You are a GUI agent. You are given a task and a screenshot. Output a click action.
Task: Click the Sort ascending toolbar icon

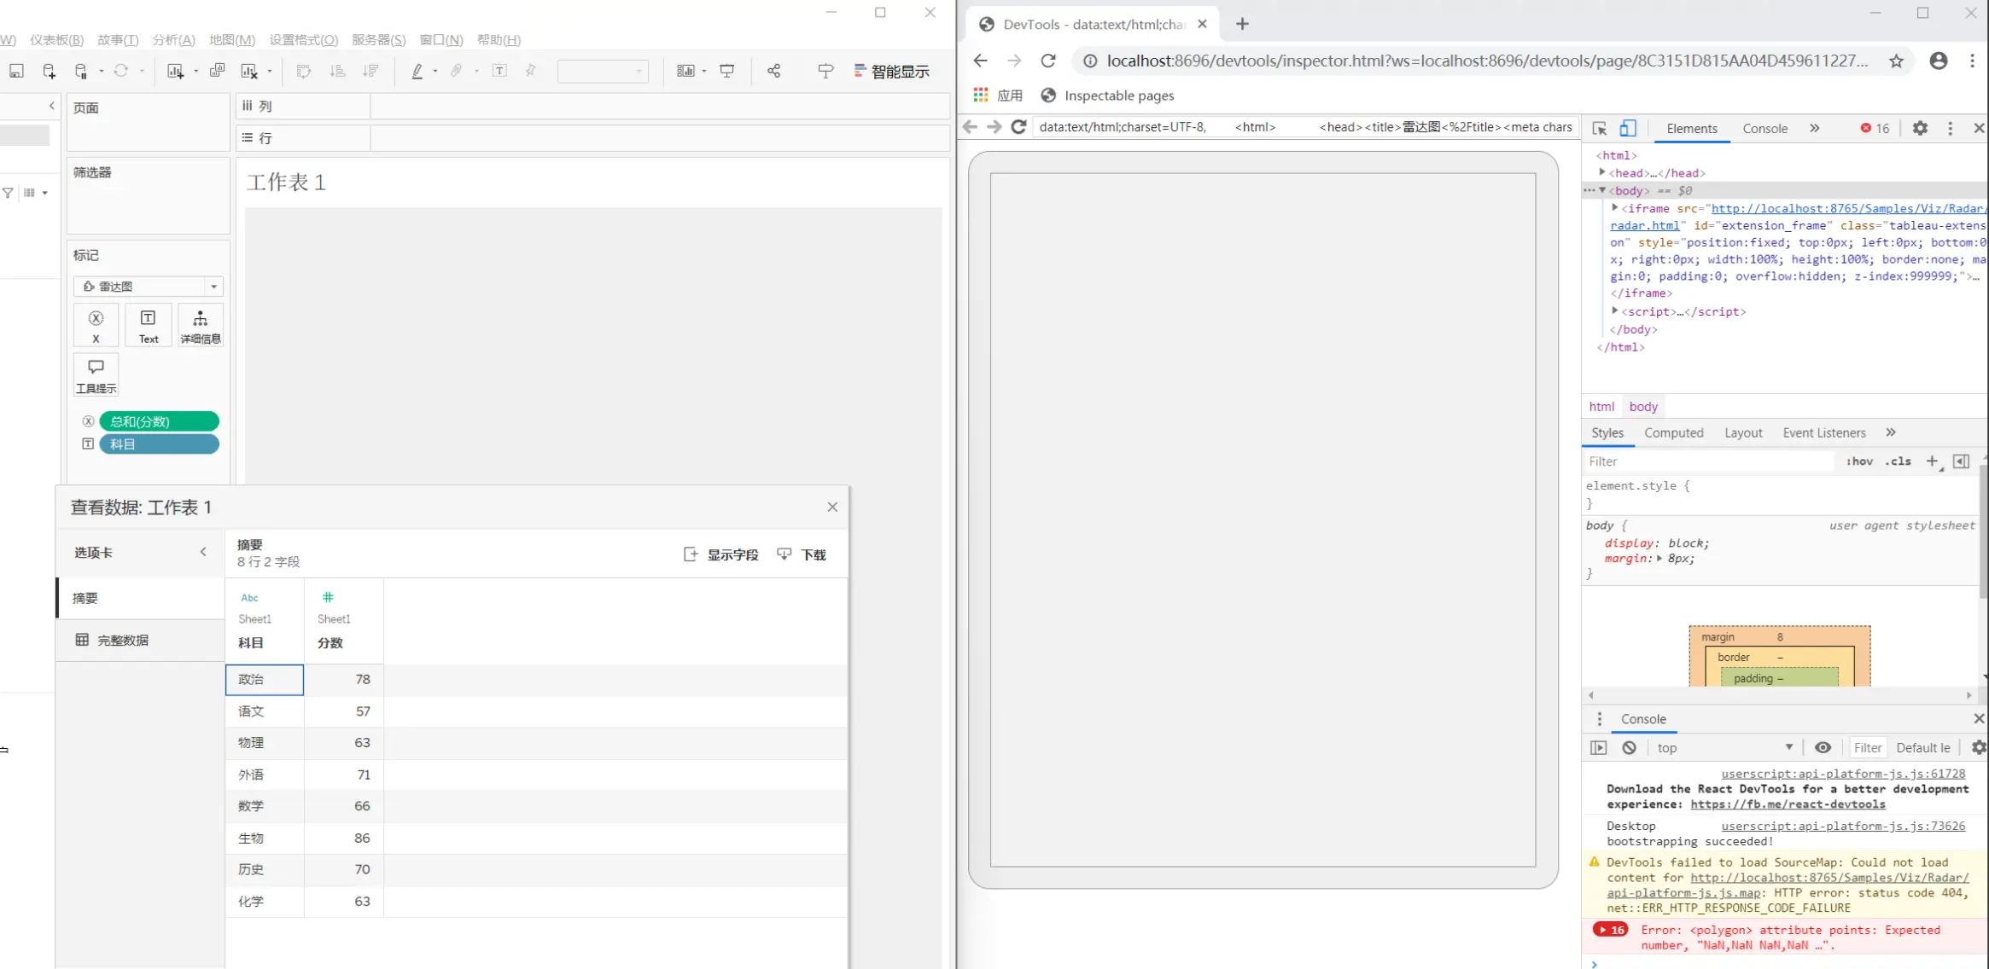click(337, 71)
